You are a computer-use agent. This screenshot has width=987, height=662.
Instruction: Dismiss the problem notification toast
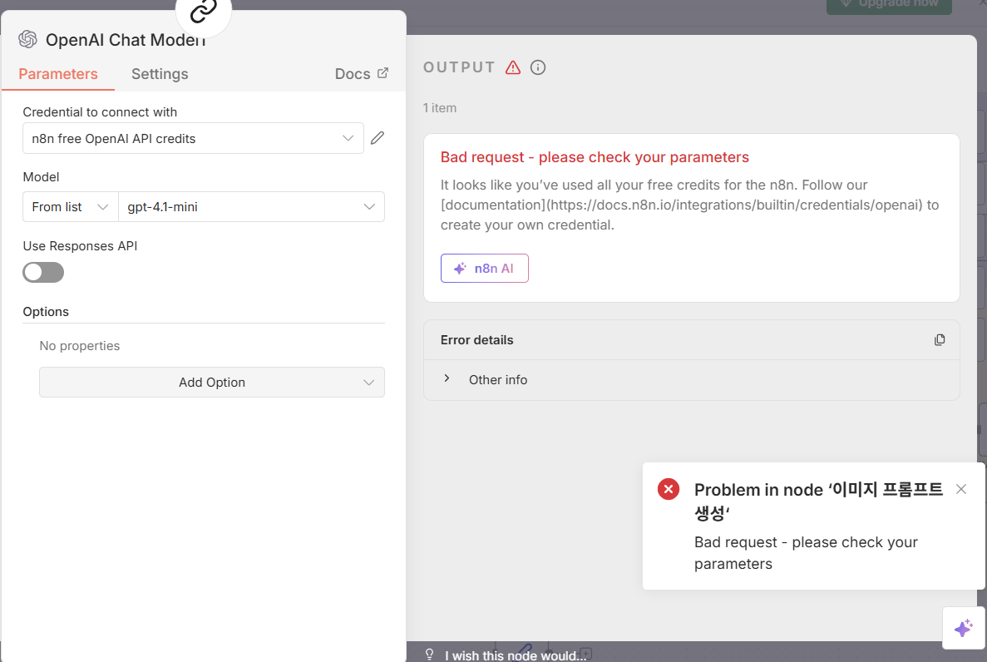(x=961, y=489)
